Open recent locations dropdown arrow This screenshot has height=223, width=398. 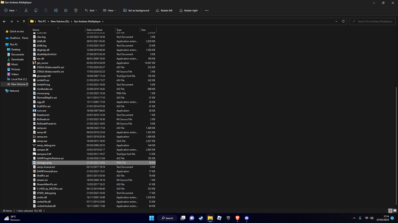coord(18,21)
